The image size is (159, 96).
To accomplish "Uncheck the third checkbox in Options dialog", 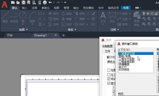I will click(109, 79).
